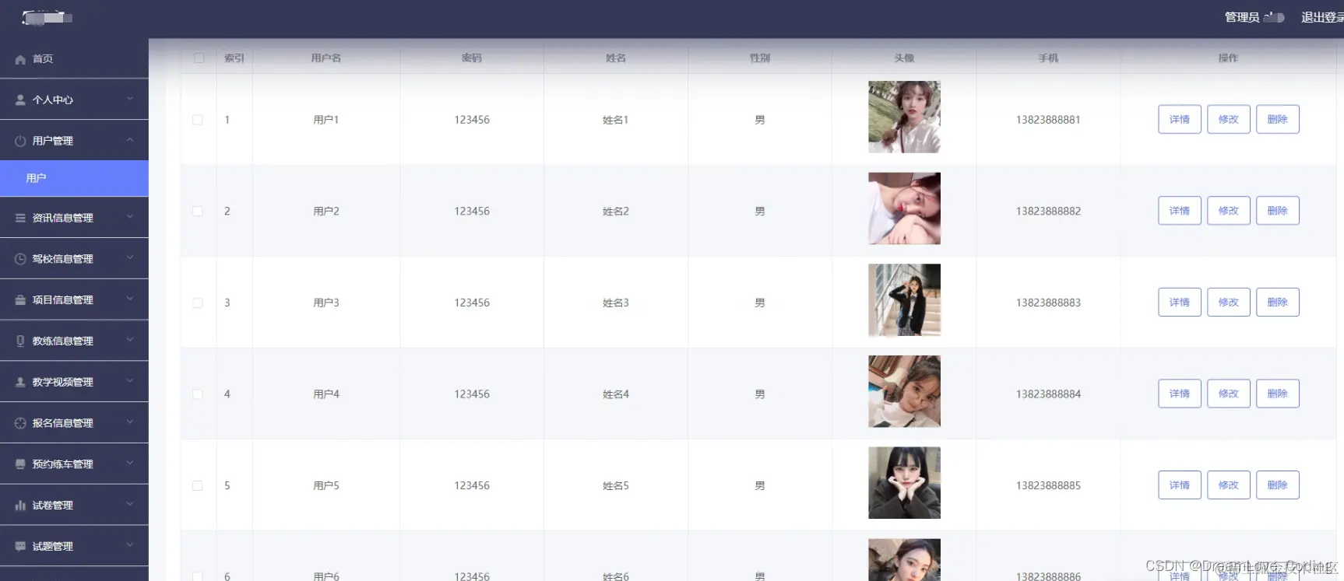The height and width of the screenshot is (581, 1344).
Task: Click the avatar photo of 用户4
Action: [904, 391]
